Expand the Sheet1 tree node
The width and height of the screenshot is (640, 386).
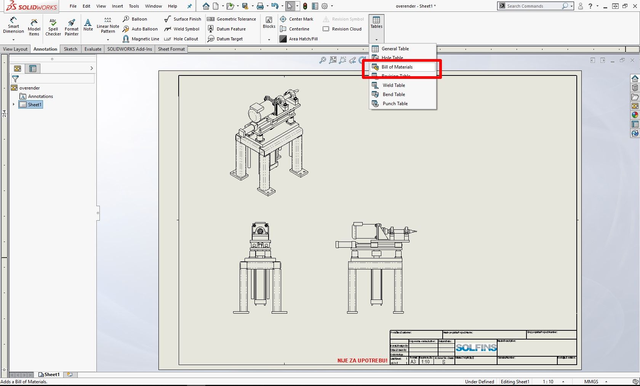[14, 104]
